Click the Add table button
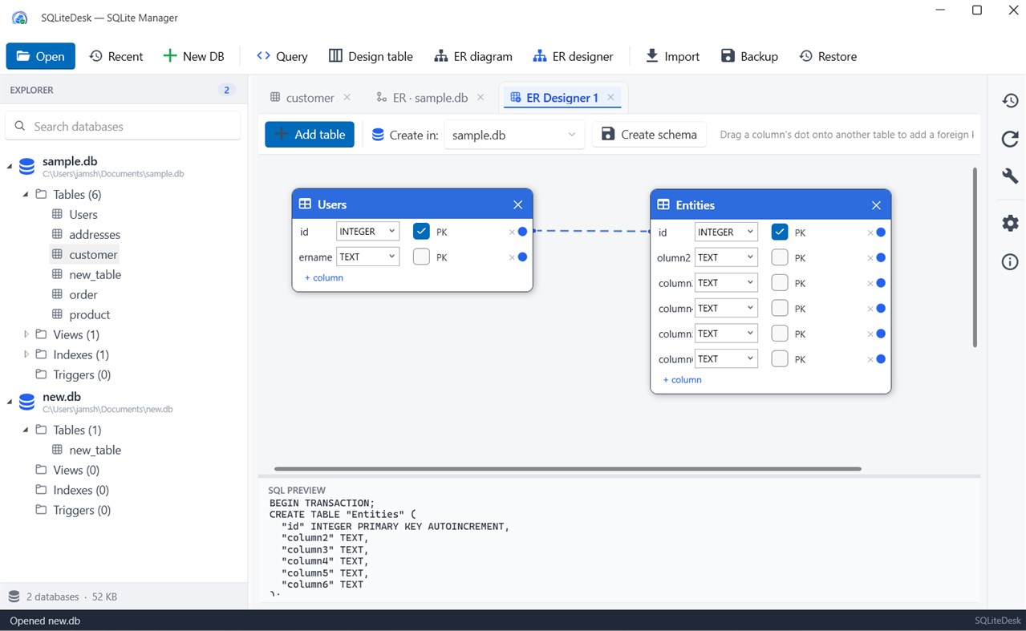 (310, 135)
